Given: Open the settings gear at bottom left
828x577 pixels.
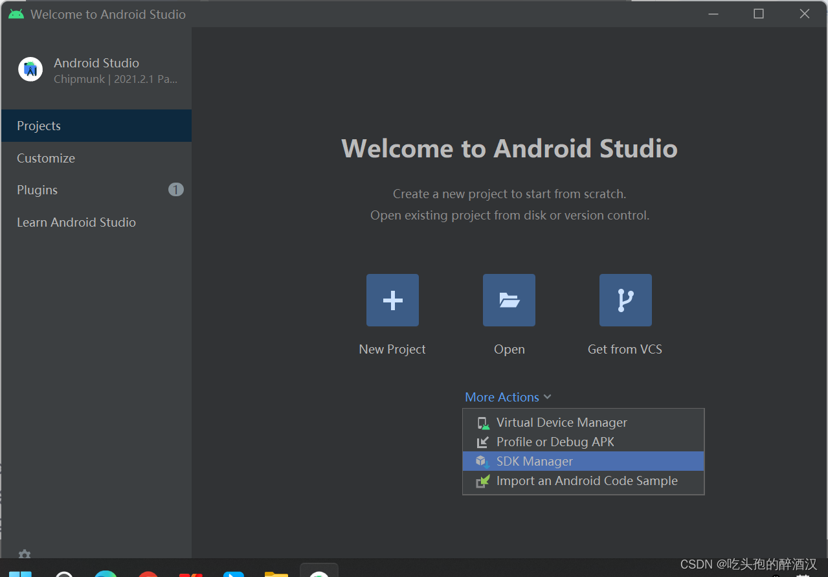Looking at the screenshot, I should click(24, 556).
